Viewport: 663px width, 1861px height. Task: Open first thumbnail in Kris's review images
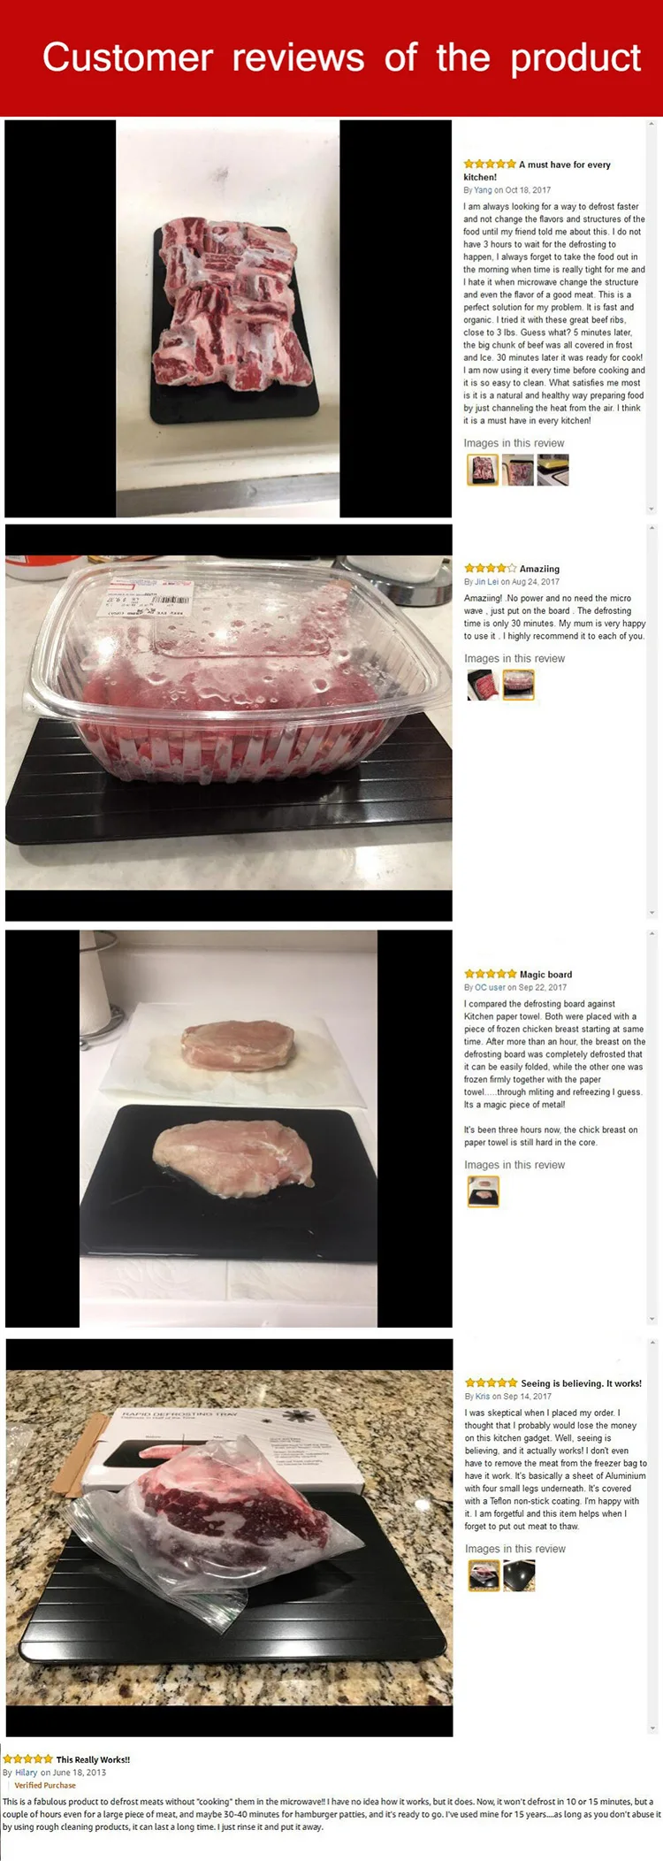[x=484, y=1576]
